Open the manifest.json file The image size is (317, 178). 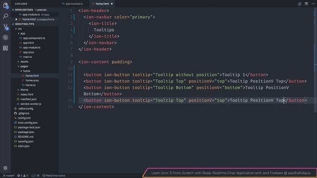point(35,99)
